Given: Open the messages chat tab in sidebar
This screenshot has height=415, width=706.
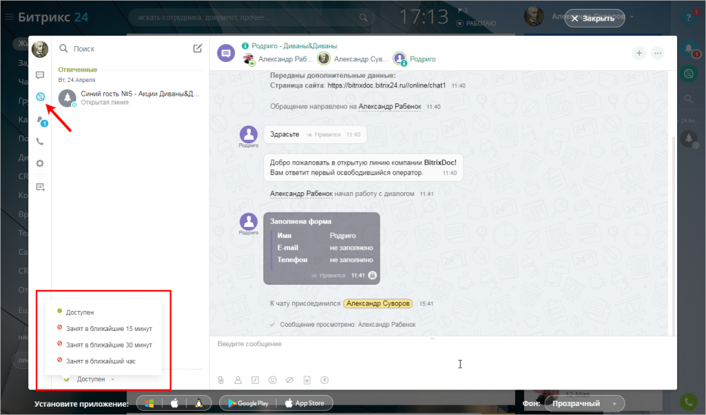Looking at the screenshot, I should point(40,74).
